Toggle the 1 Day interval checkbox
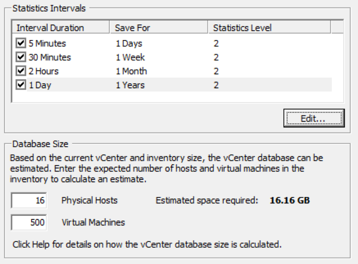The height and width of the screenshot is (264, 358). click(21, 85)
